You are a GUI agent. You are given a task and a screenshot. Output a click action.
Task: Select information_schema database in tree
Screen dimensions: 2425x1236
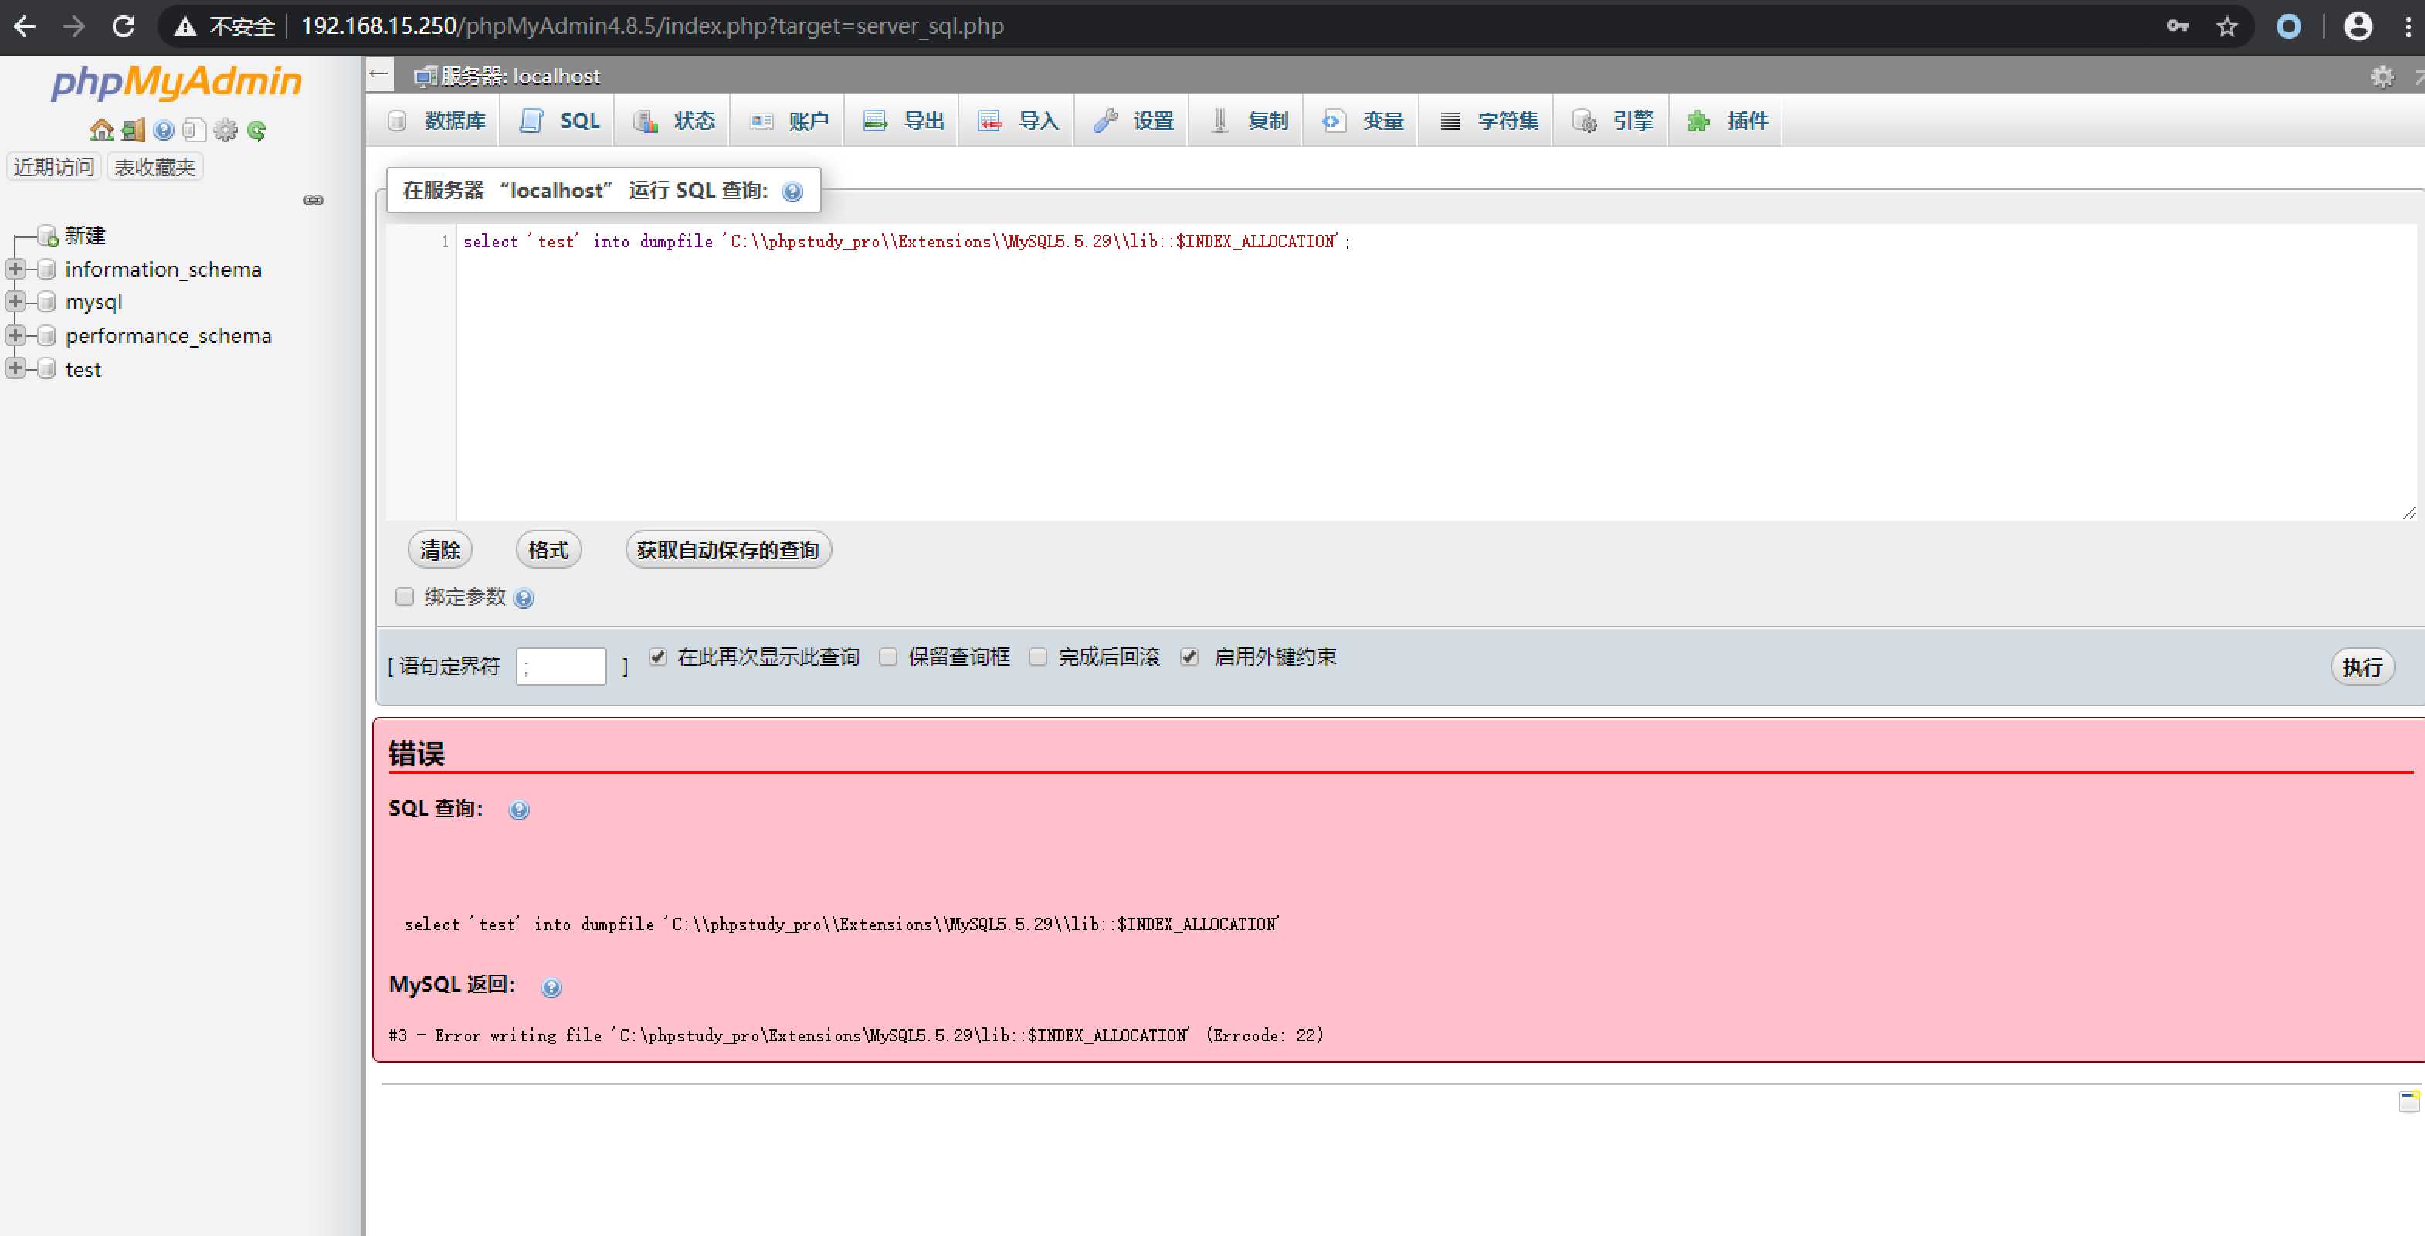point(164,270)
